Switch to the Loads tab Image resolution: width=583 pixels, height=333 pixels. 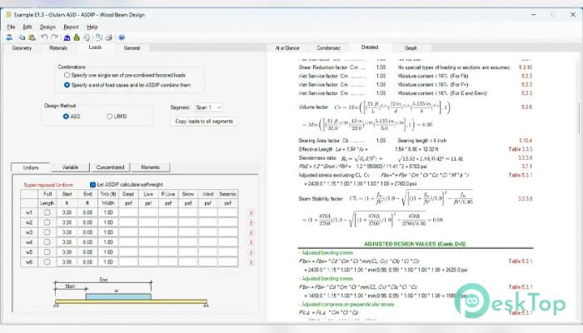pos(95,47)
